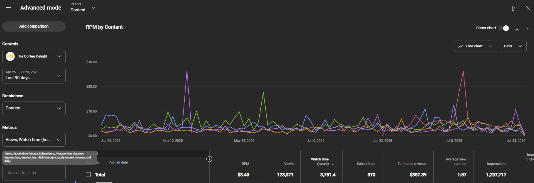Screen dimensions: 534x183
Task: Sort by the RPM column header
Action: [x=245, y=164]
